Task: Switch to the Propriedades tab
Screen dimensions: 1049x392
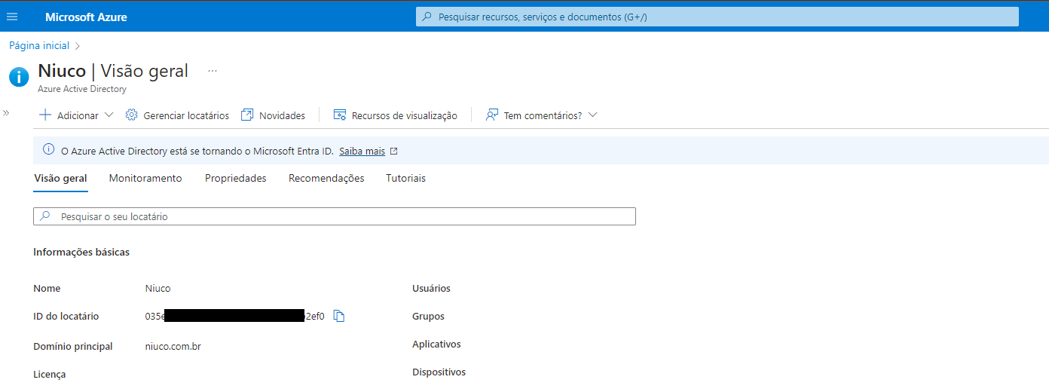Action: tap(236, 179)
